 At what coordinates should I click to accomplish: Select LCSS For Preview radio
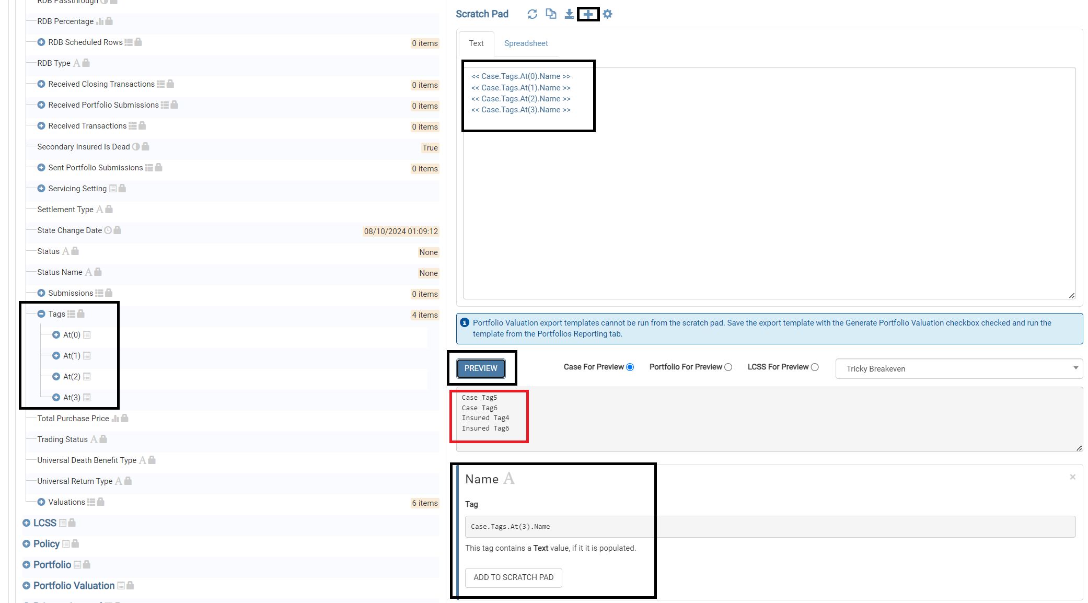814,367
